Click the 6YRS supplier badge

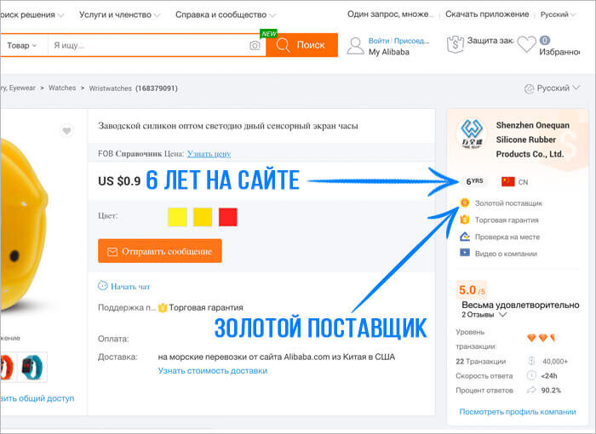pyautogui.click(x=474, y=181)
